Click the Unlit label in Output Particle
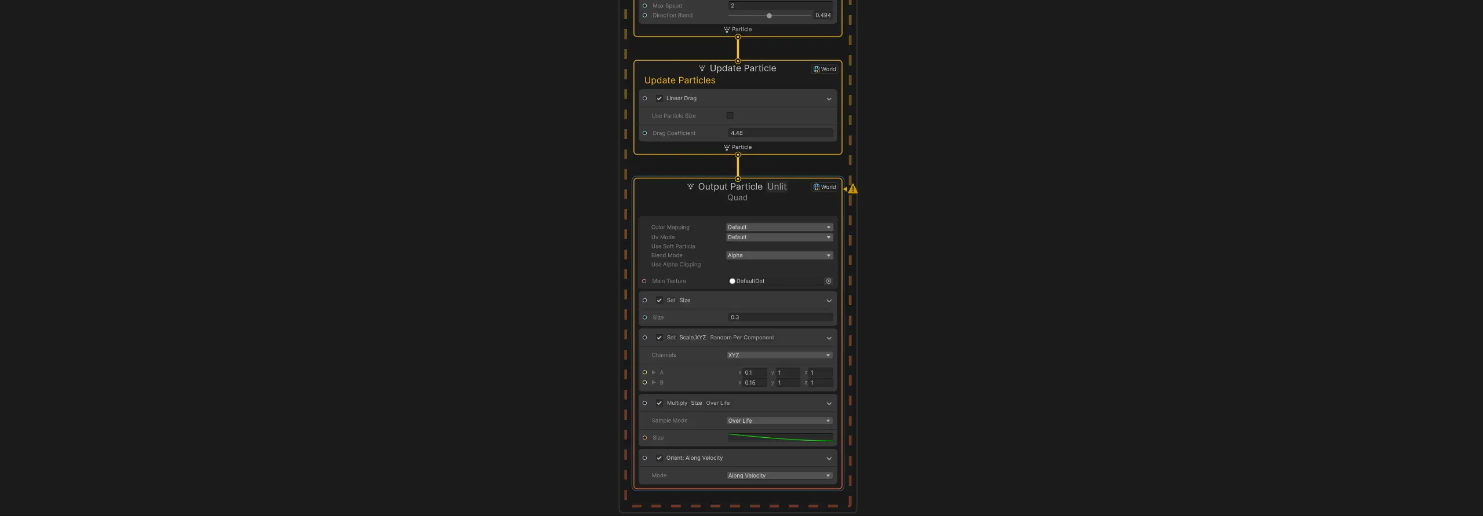1483x516 pixels. pos(777,186)
